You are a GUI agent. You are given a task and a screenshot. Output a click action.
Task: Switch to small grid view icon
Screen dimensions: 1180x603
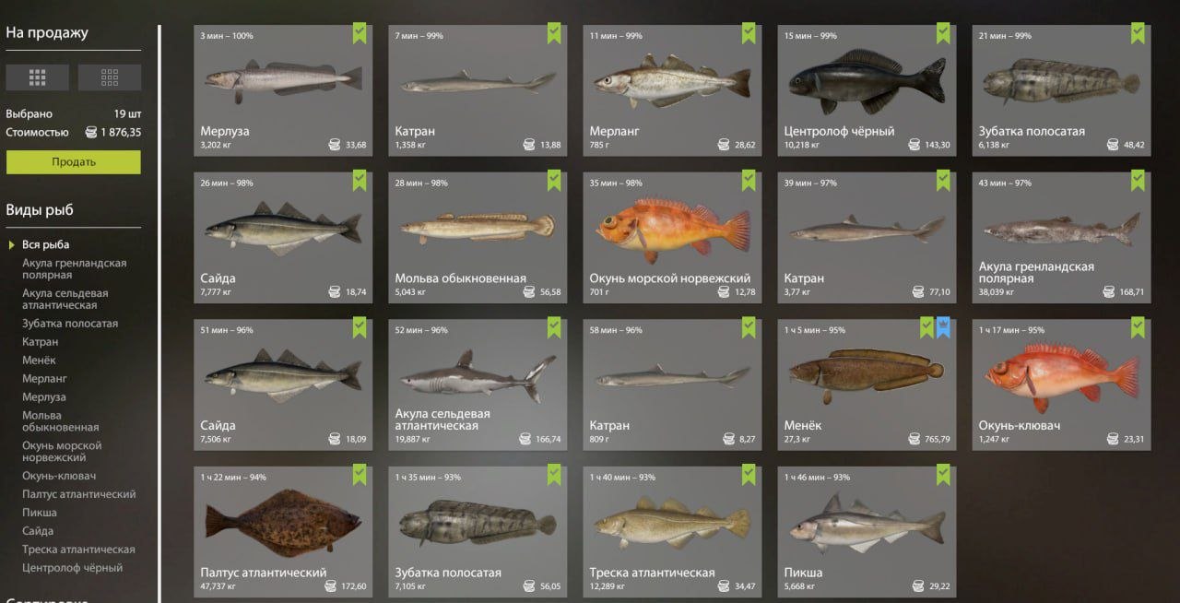coord(110,77)
